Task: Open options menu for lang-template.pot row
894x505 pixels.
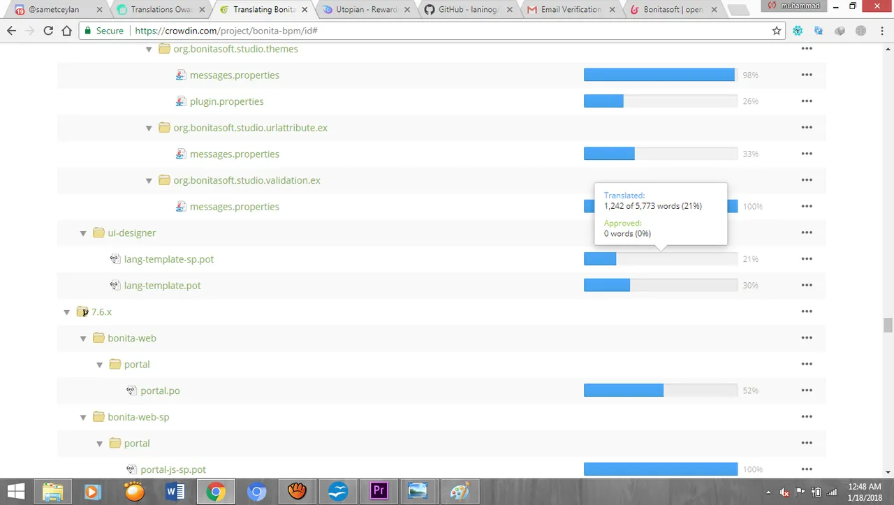Action: (807, 286)
